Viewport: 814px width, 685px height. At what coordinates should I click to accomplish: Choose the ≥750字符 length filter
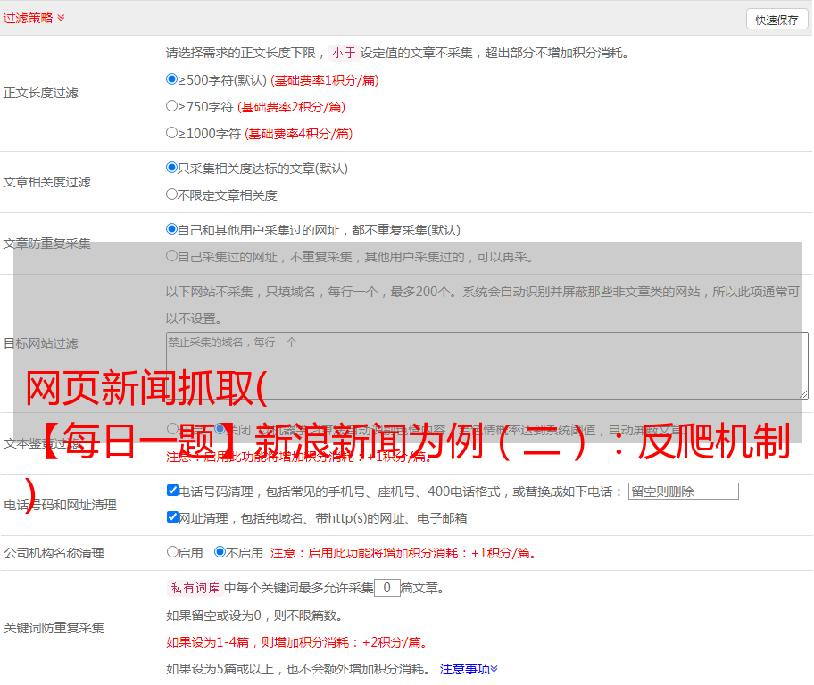[172, 106]
